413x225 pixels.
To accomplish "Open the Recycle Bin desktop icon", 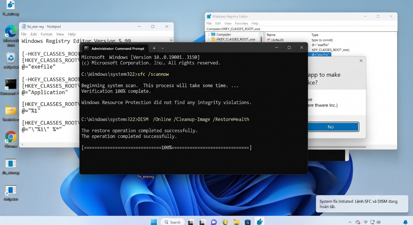I will 11,58.
